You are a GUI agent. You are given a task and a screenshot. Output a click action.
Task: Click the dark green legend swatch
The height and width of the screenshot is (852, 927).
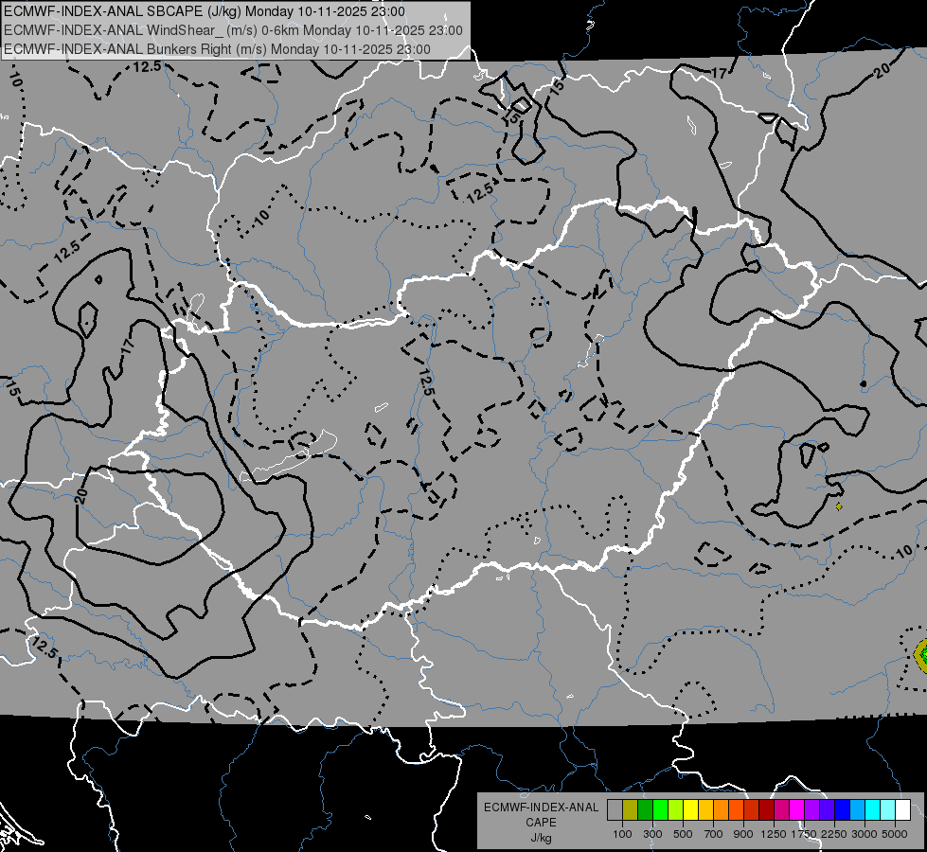[645, 809]
